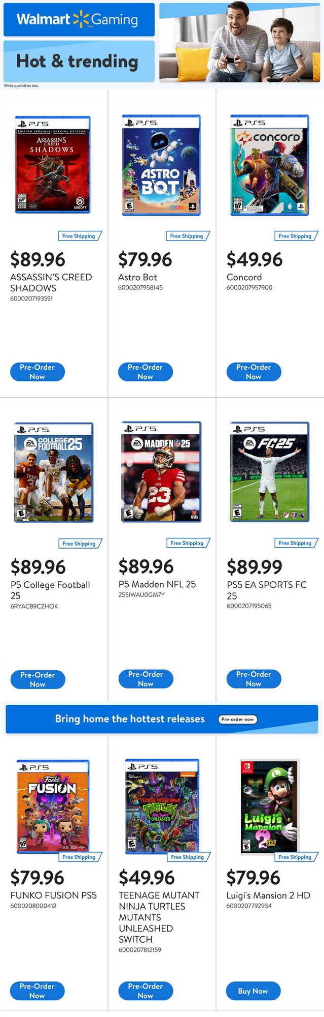This screenshot has width=324, height=1017.
Task: Open the Teenage Mutant Ninja Turtles title link
Action: (159, 917)
